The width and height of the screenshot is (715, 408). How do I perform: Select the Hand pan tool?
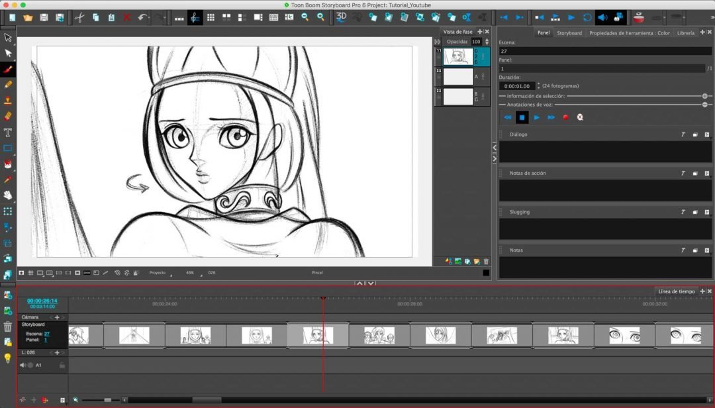click(8, 195)
